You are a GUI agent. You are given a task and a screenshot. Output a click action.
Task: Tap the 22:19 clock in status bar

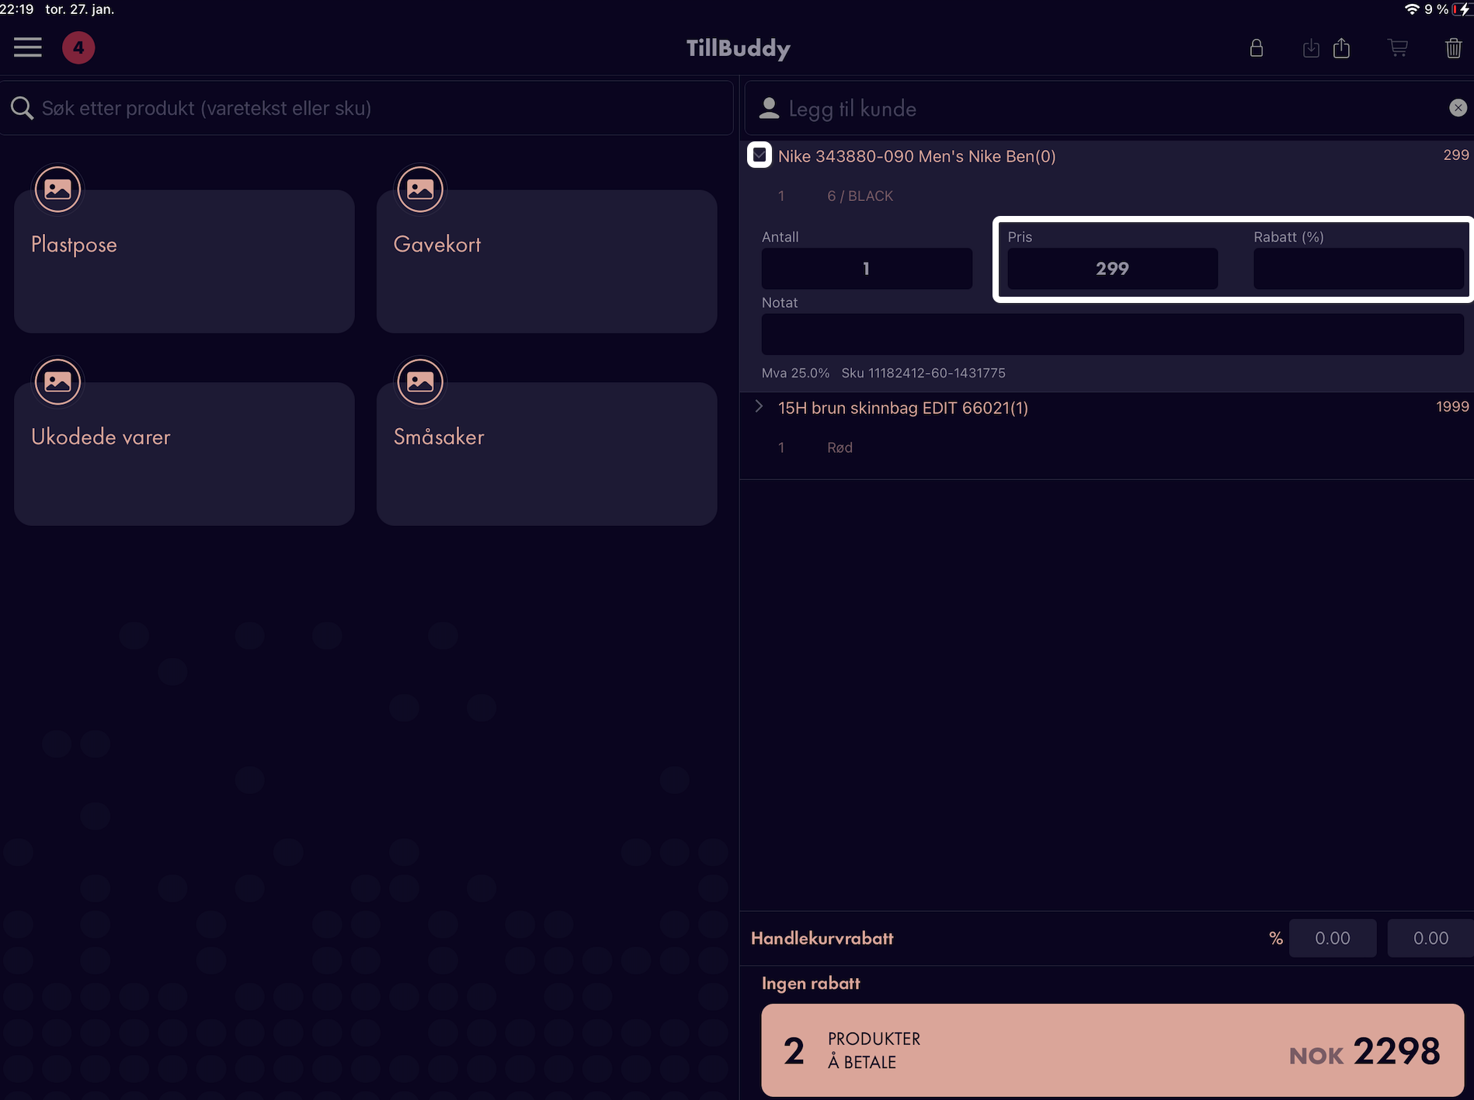17,9
